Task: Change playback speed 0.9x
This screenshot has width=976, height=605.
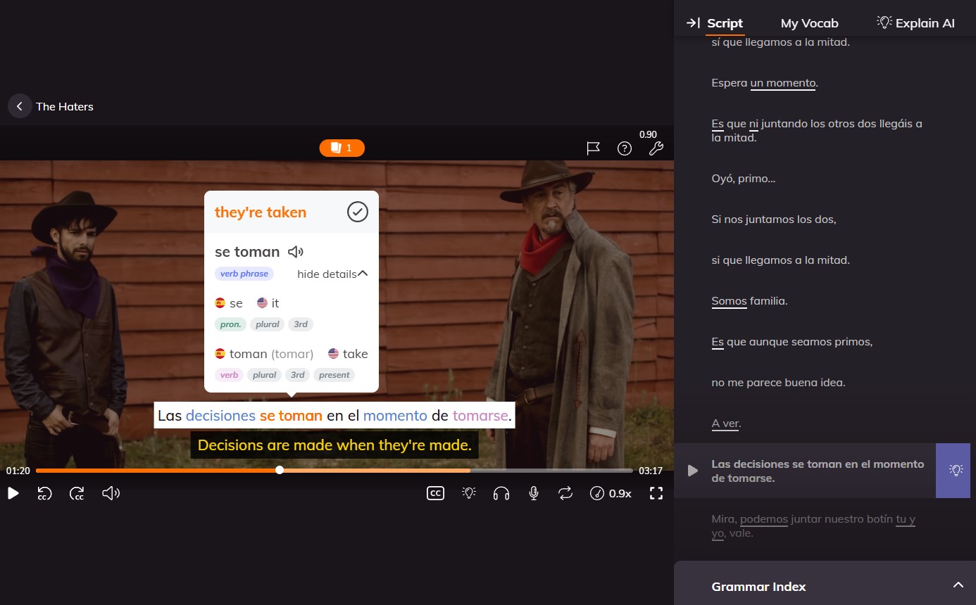Action: click(x=611, y=493)
